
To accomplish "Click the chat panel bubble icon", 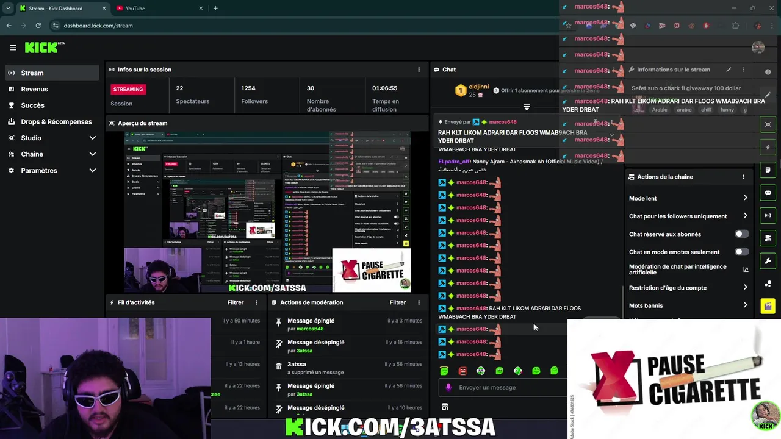I will pos(437,70).
